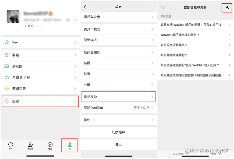Expand chevron on 青少年模式 row
This screenshot has width=234, height=159.
pos(152,29)
